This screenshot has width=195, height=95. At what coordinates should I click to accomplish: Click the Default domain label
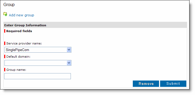click(18, 57)
